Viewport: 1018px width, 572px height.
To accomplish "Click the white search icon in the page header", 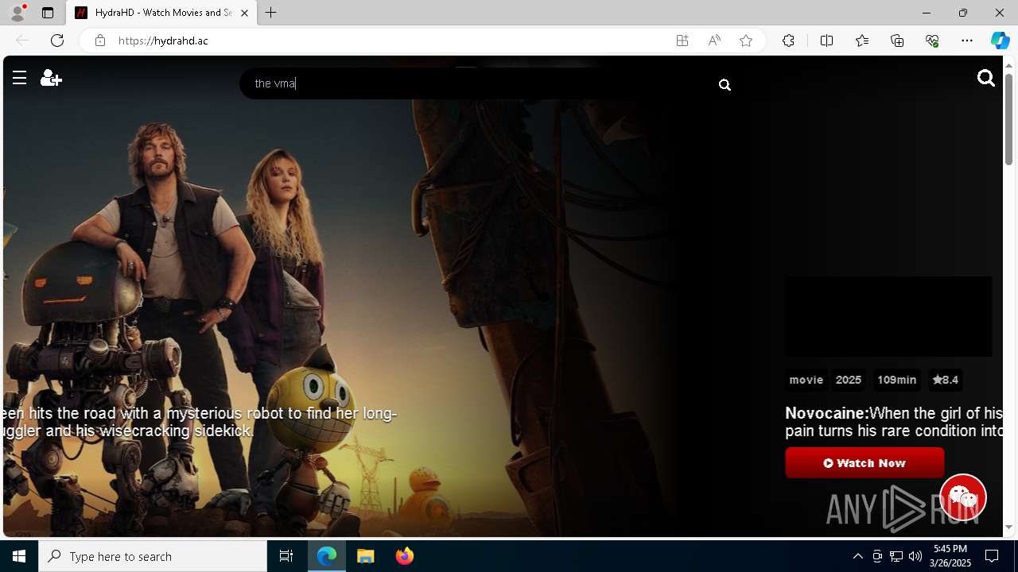I will coord(986,78).
